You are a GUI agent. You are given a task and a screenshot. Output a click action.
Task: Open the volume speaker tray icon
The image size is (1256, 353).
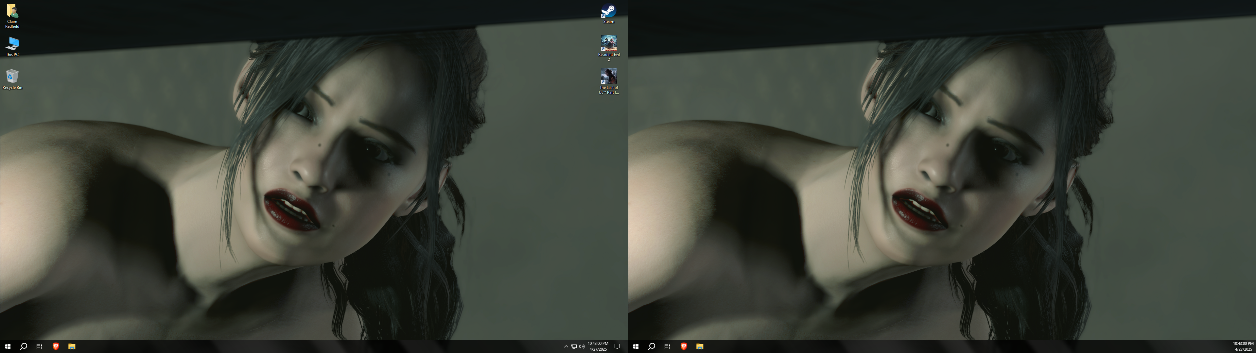582,347
